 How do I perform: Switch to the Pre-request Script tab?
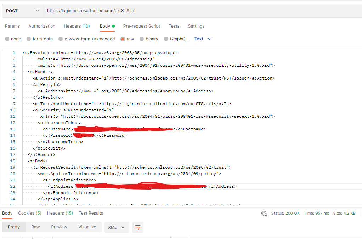142,26
